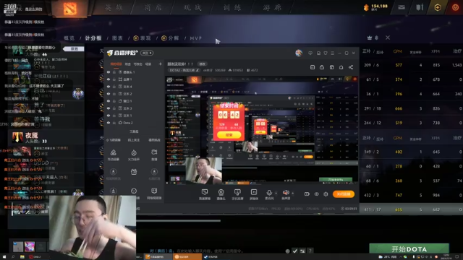
Task: Toggle lock on 摄像头 1 source
Action: coord(114,72)
